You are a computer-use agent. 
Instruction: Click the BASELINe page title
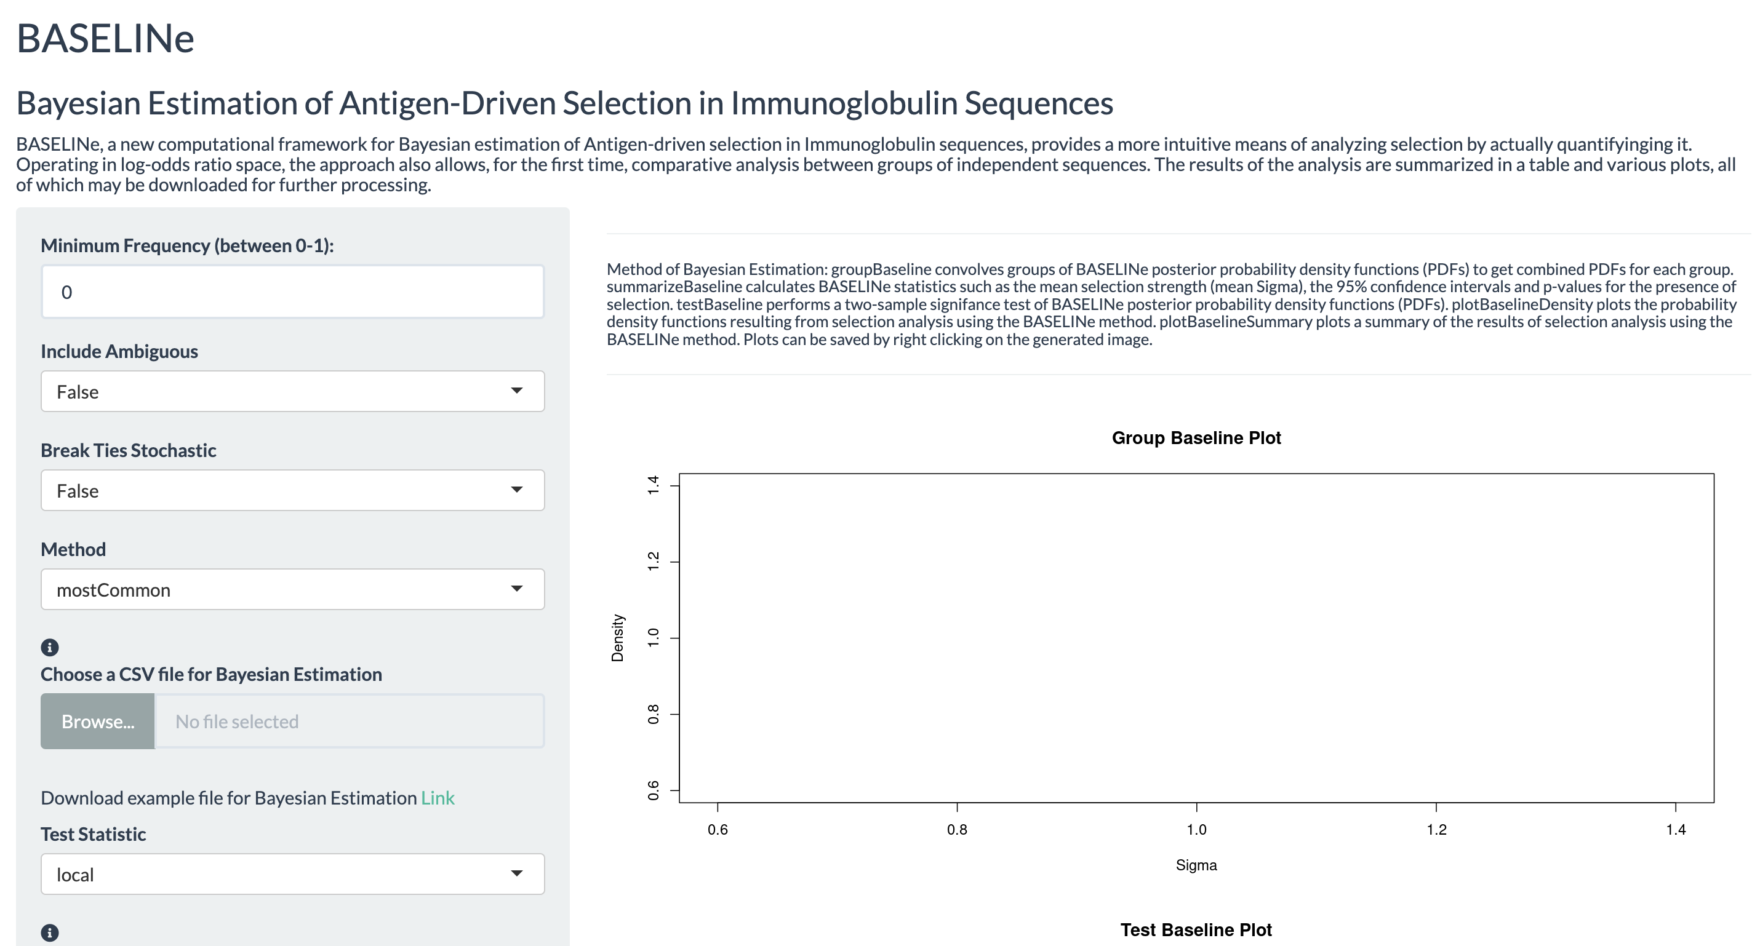pos(105,39)
